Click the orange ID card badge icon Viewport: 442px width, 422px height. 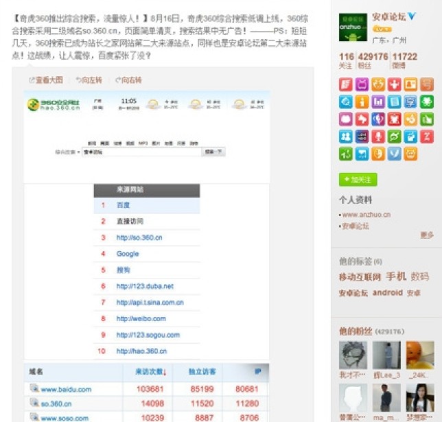[x=410, y=85]
